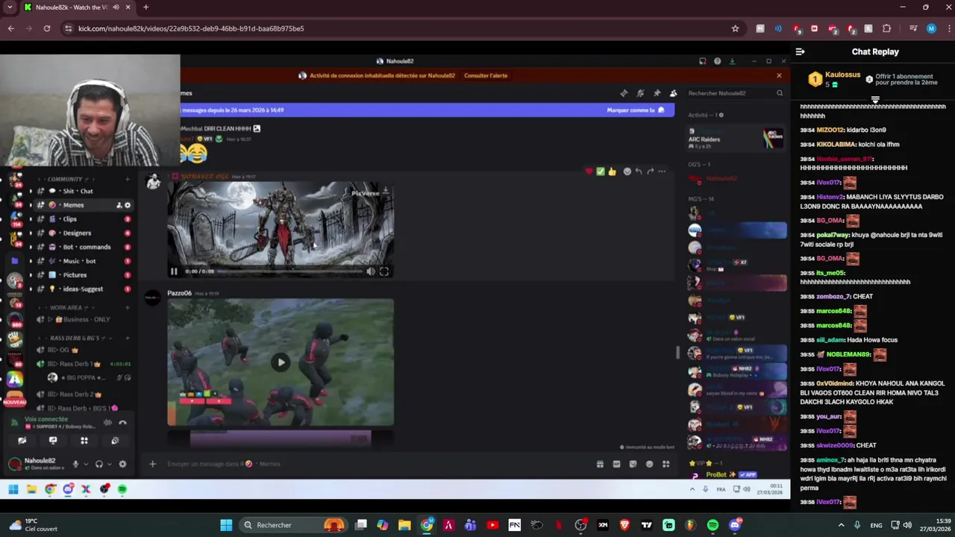The image size is (955, 537).
Task: Click Discord download update icon
Action: (732, 61)
